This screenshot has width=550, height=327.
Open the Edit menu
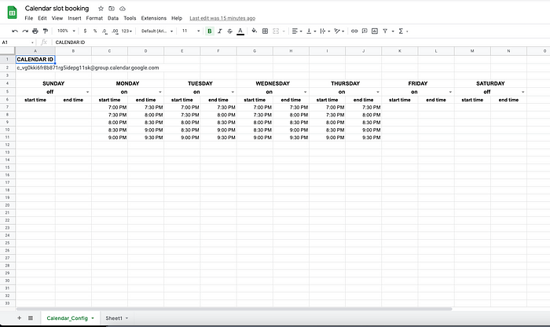click(42, 18)
